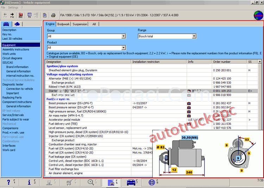Click the Bosch armature F8 icon

pos(152,182)
